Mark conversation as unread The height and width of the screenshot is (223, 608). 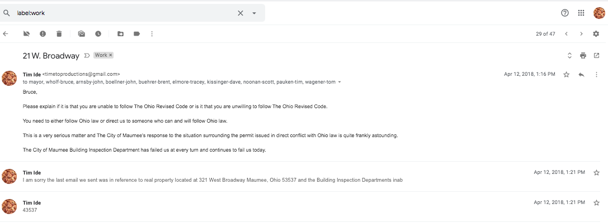(82, 34)
